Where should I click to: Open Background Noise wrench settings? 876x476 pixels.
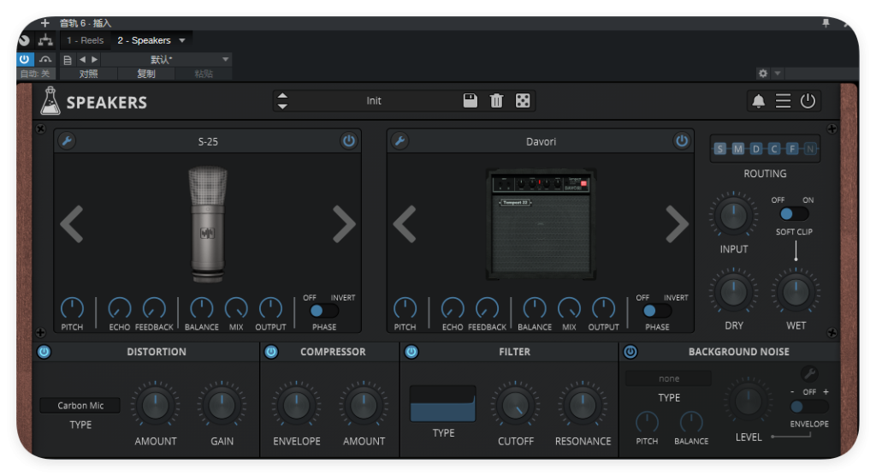click(809, 373)
